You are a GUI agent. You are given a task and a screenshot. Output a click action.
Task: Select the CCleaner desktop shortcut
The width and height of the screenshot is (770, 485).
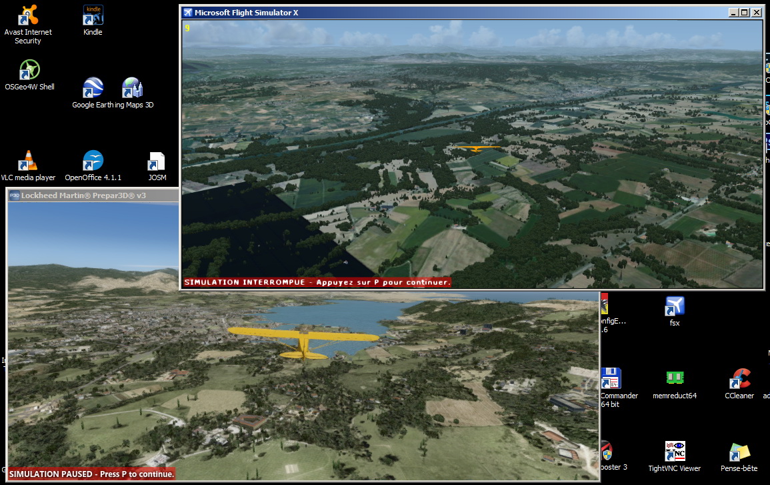point(739,379)
